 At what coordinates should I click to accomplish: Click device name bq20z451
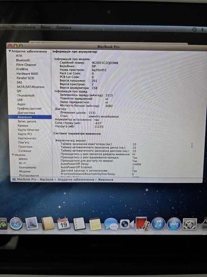99,70
